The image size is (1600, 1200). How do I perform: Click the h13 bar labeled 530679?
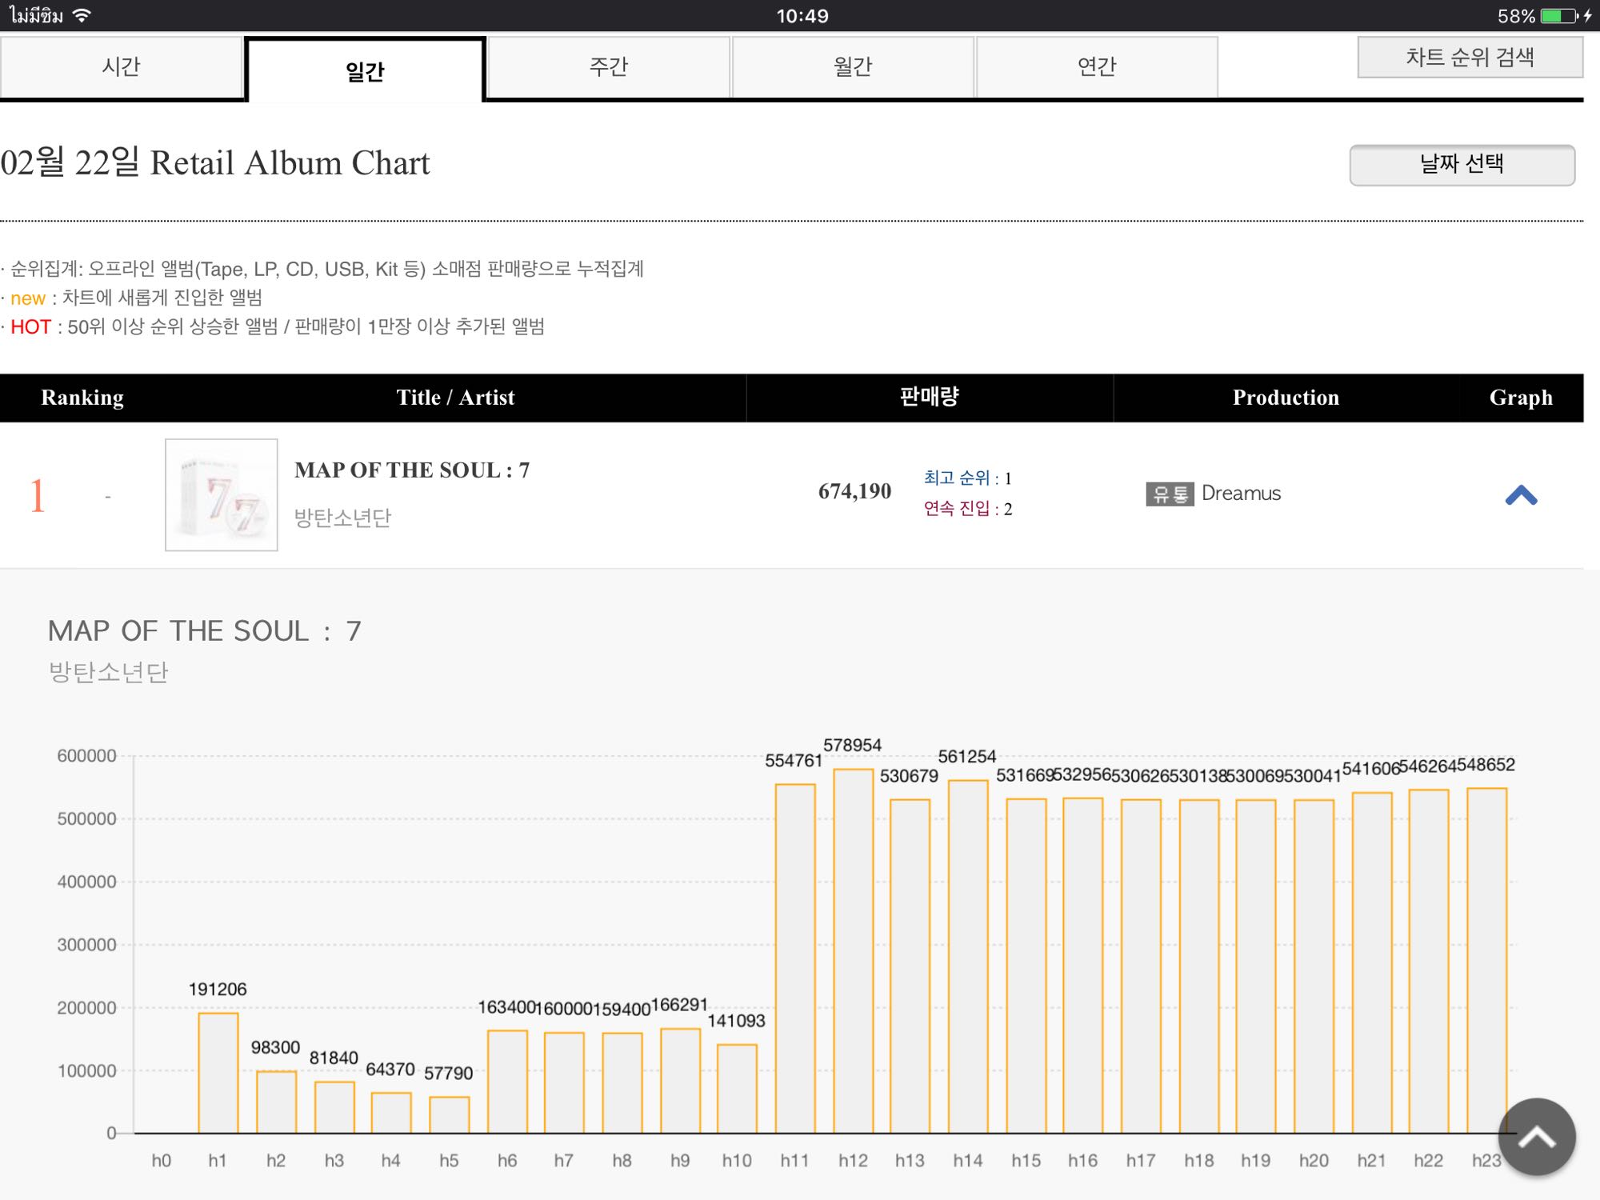910,966
